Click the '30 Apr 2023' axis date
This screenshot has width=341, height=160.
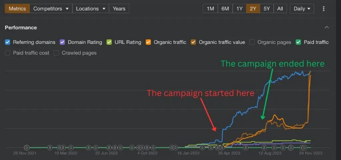229,153
